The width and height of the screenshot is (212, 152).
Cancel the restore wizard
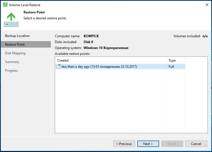[x=196, y=144]
